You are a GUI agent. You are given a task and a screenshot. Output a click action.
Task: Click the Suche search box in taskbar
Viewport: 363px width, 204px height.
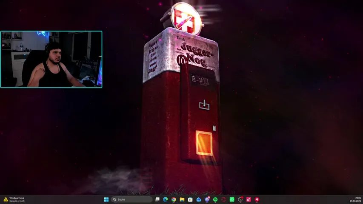(x=131, y=199)
